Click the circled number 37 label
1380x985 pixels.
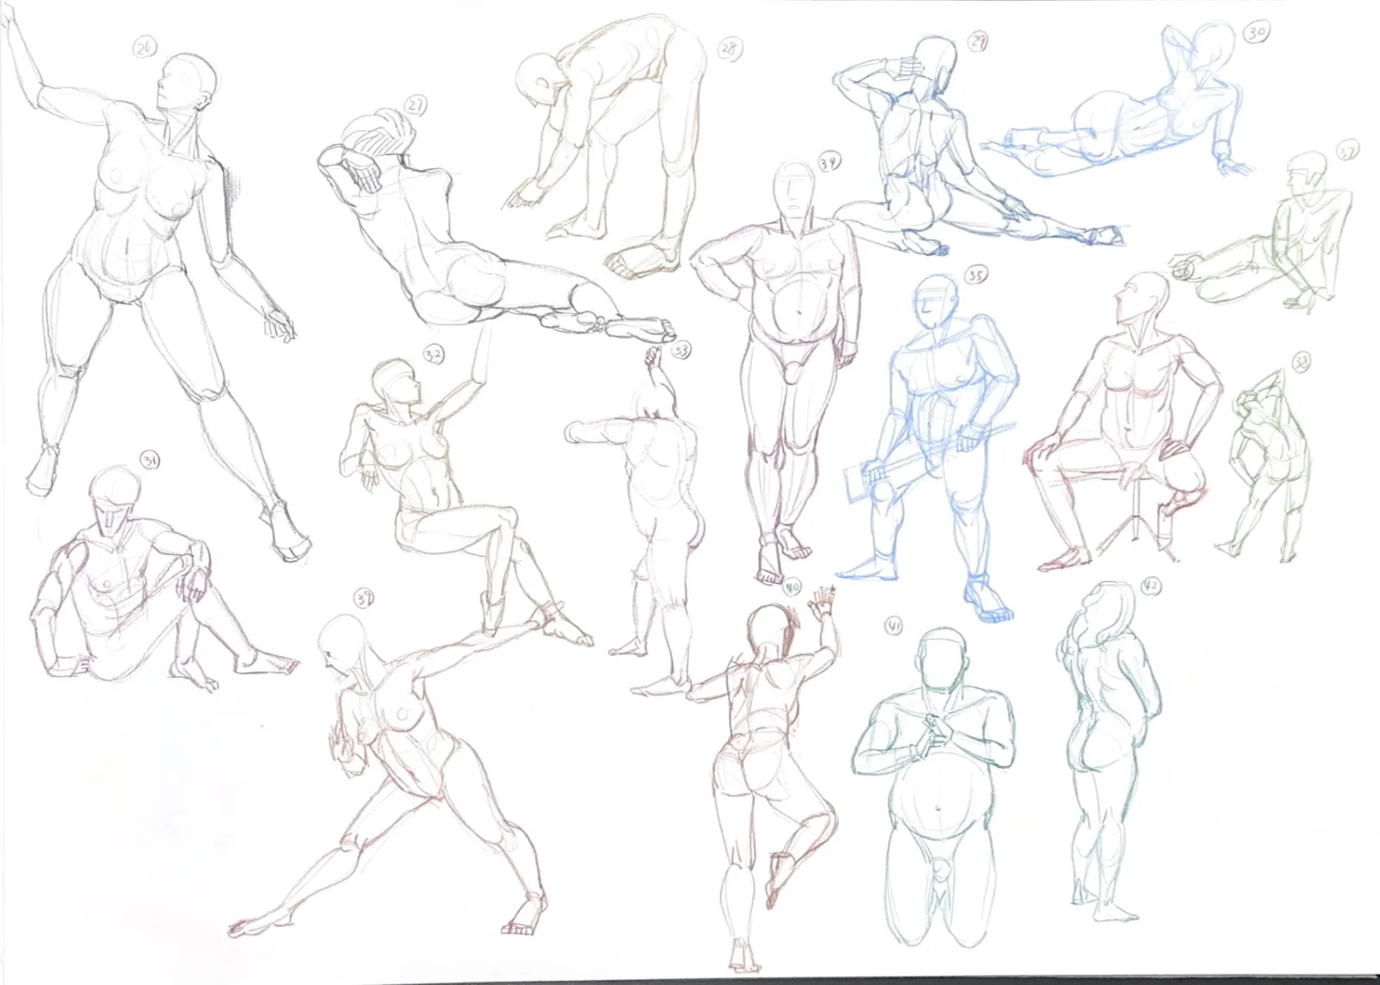1346,152
